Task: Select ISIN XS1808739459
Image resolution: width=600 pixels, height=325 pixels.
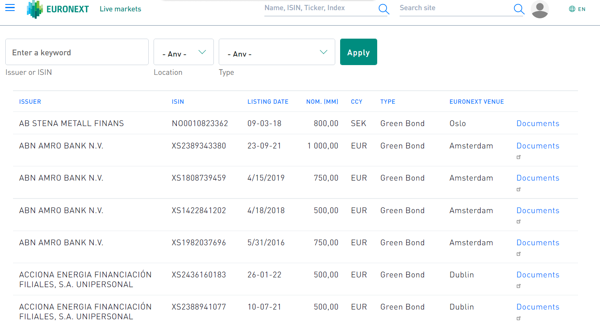Action: 199,178
